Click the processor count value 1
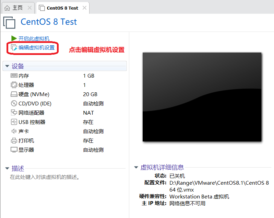Image resolution: width=274 pixels, height=218 pixels. (84, 85)
